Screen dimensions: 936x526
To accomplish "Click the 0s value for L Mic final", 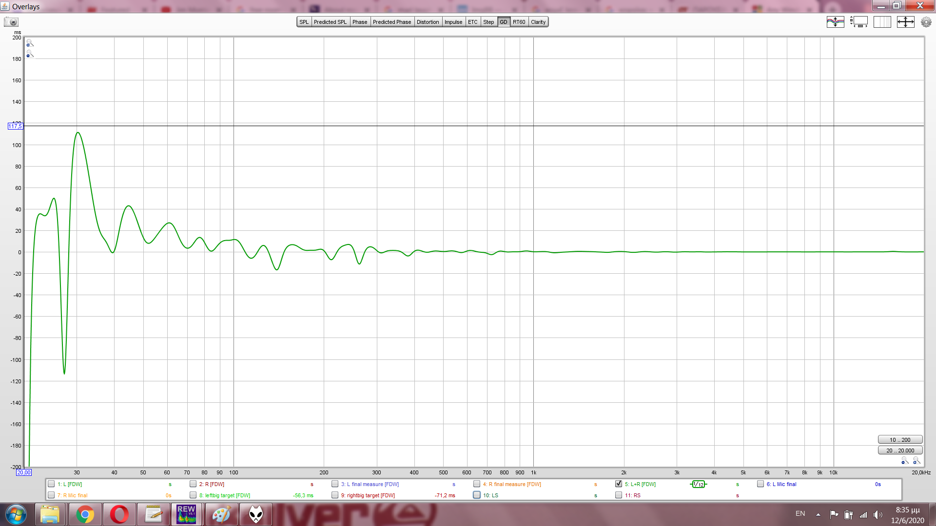I will click(878, 484).
